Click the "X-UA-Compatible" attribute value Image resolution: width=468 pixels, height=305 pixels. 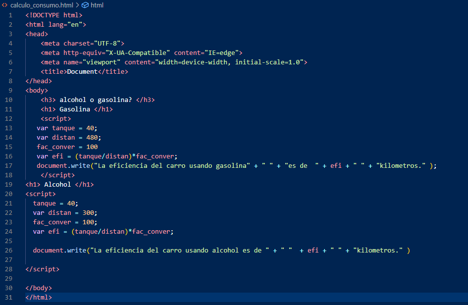pos(138,53)
